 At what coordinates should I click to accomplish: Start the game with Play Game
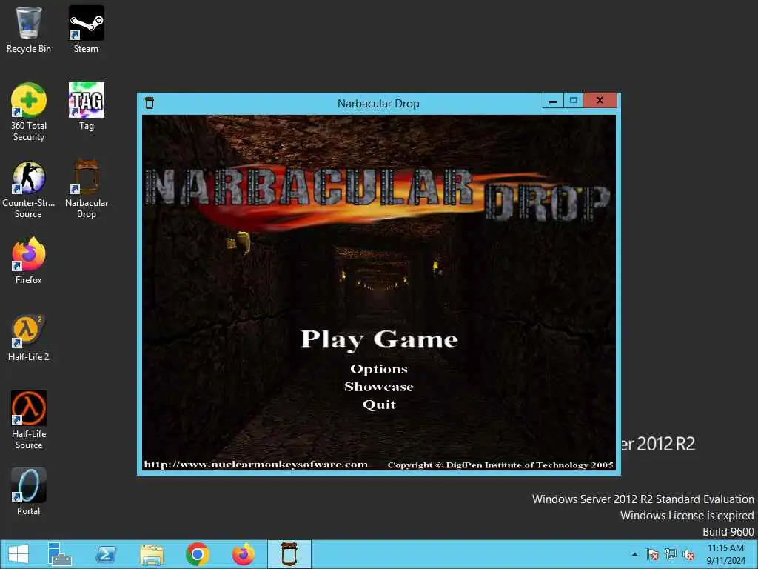coord(379,339)
